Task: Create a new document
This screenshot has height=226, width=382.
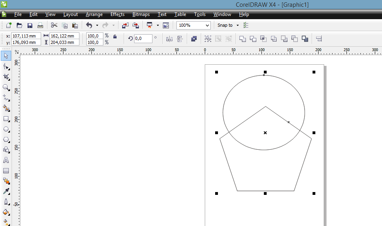Action: coord(9,25)
